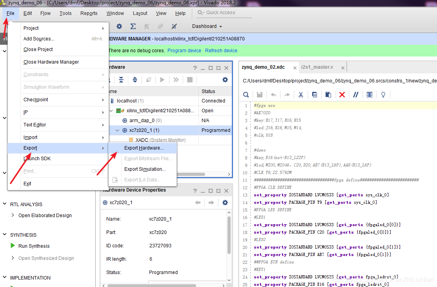Viewport: 437px width, 287px height.
Task: Switch to zynq_demo_02.xdc tab
Action: click(263, 67)
